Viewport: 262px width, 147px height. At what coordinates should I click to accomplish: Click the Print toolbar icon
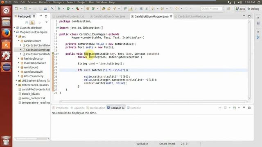coord(45,9)
